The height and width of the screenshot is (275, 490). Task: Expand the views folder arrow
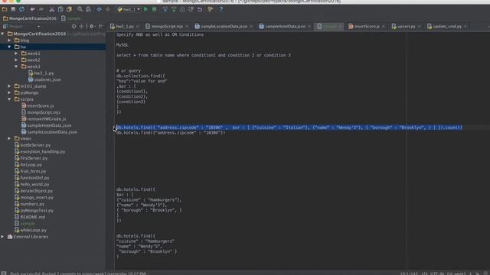(x=9, y=138)
